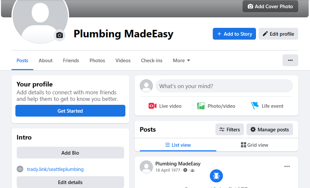Click the main profile picture

tap(40, 16)
